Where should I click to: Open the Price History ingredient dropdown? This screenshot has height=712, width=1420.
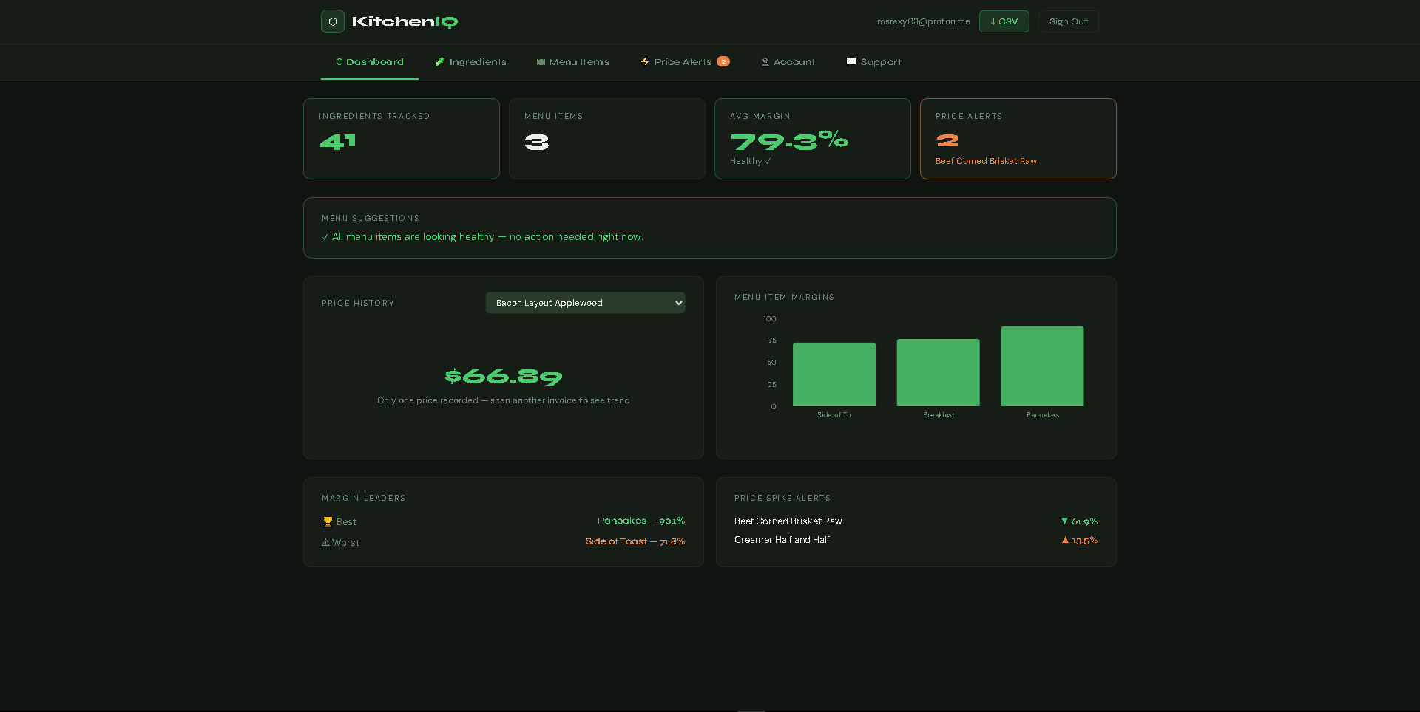coord(585,303)
